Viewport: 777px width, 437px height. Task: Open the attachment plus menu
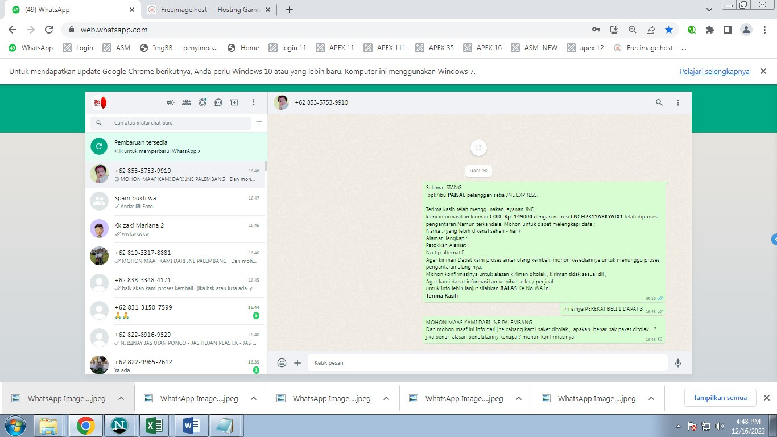pos(297,362)
